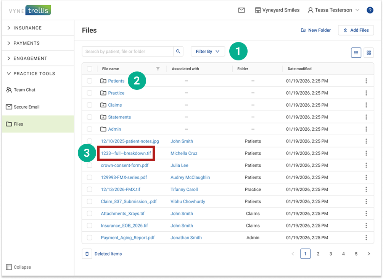
Task: Click the File name column filter icon
Action: (158, 69)
